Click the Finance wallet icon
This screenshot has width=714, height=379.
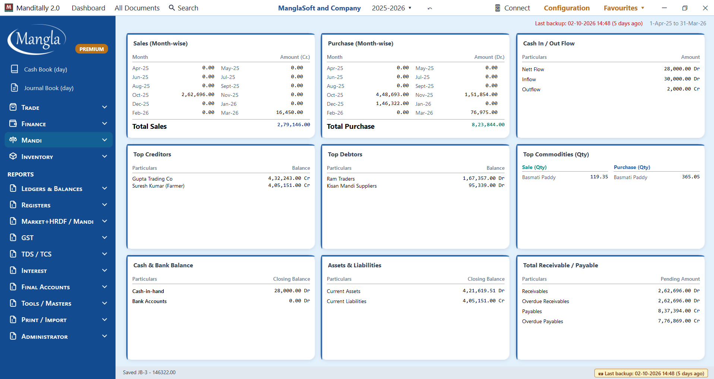tap(13, 124)
